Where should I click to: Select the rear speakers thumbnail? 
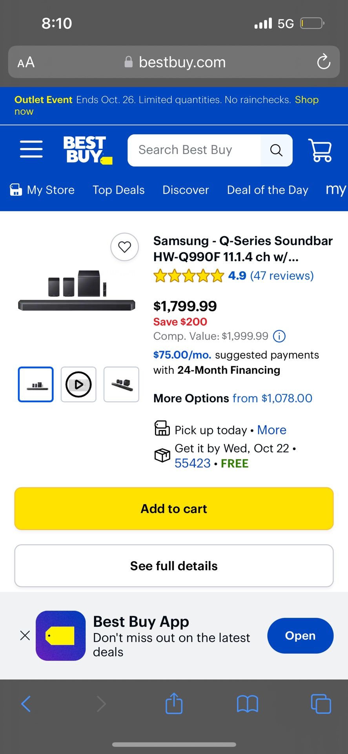click(x=121, y=384)
